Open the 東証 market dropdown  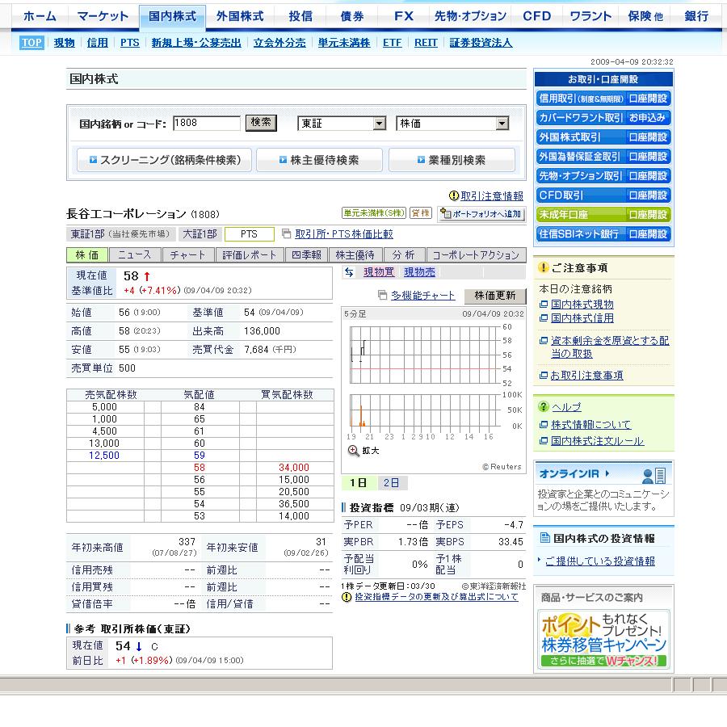(x=379, y=124)
